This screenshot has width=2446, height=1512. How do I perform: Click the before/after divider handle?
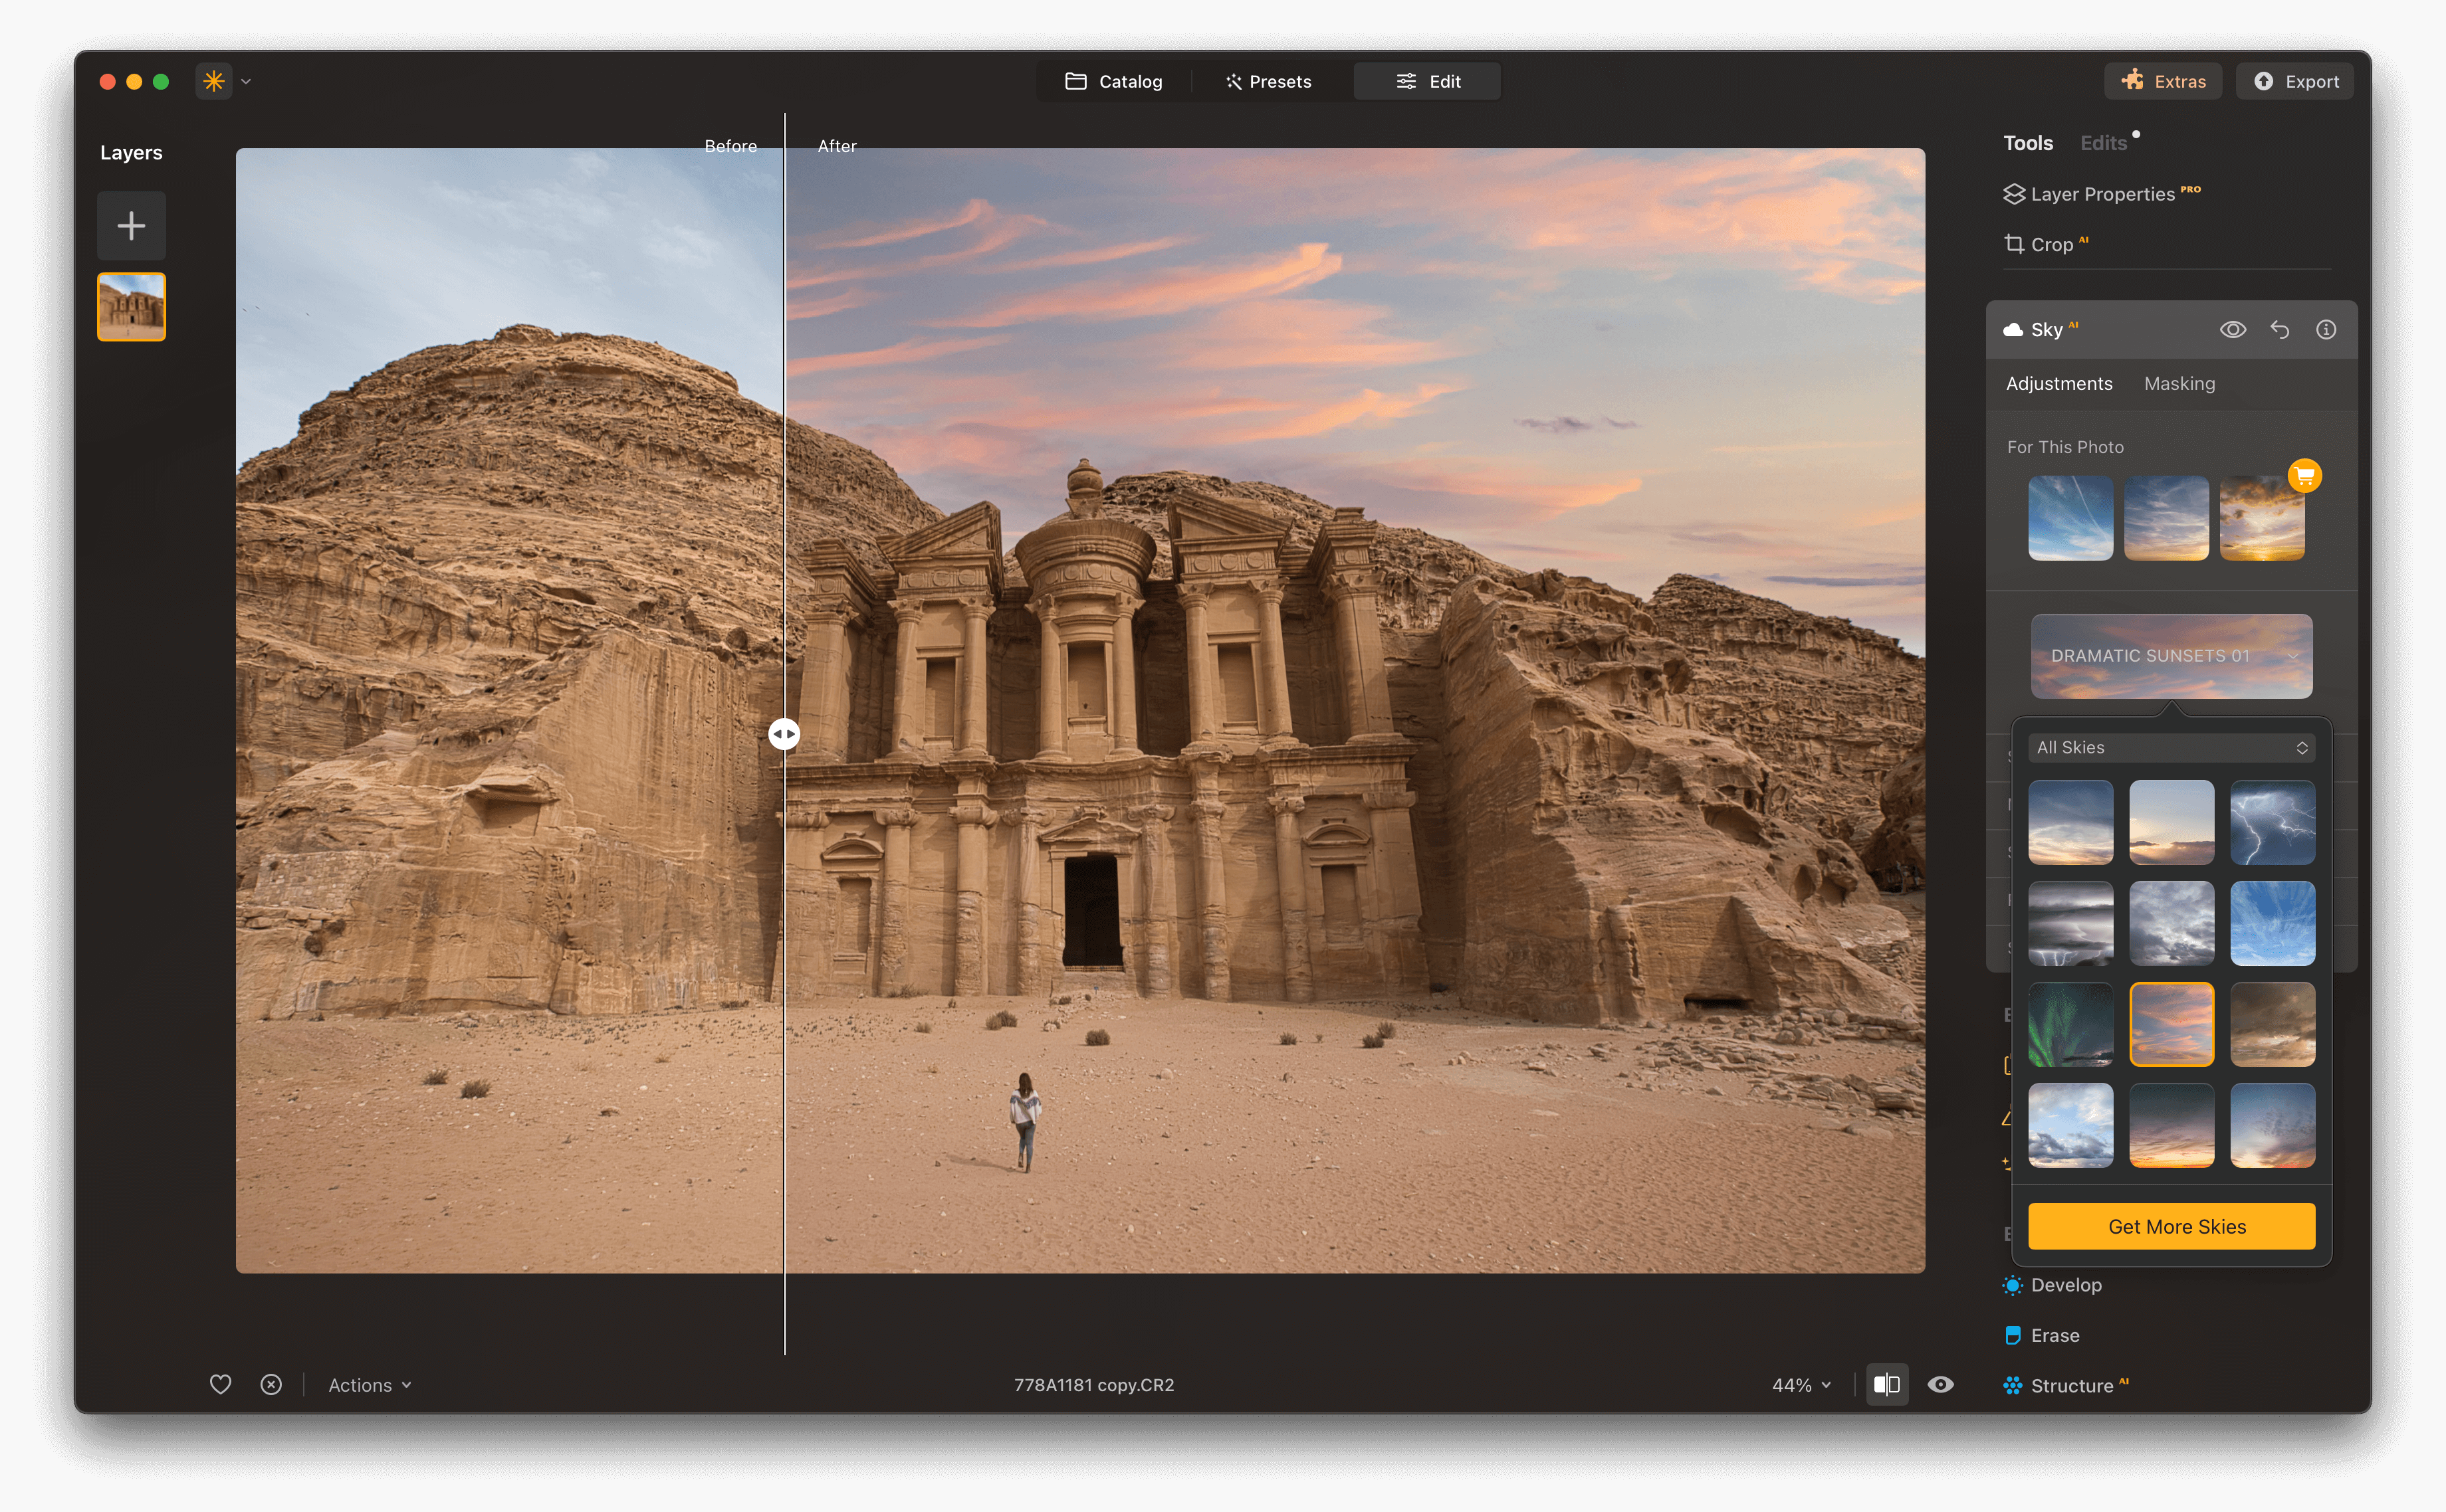point(784,734)
